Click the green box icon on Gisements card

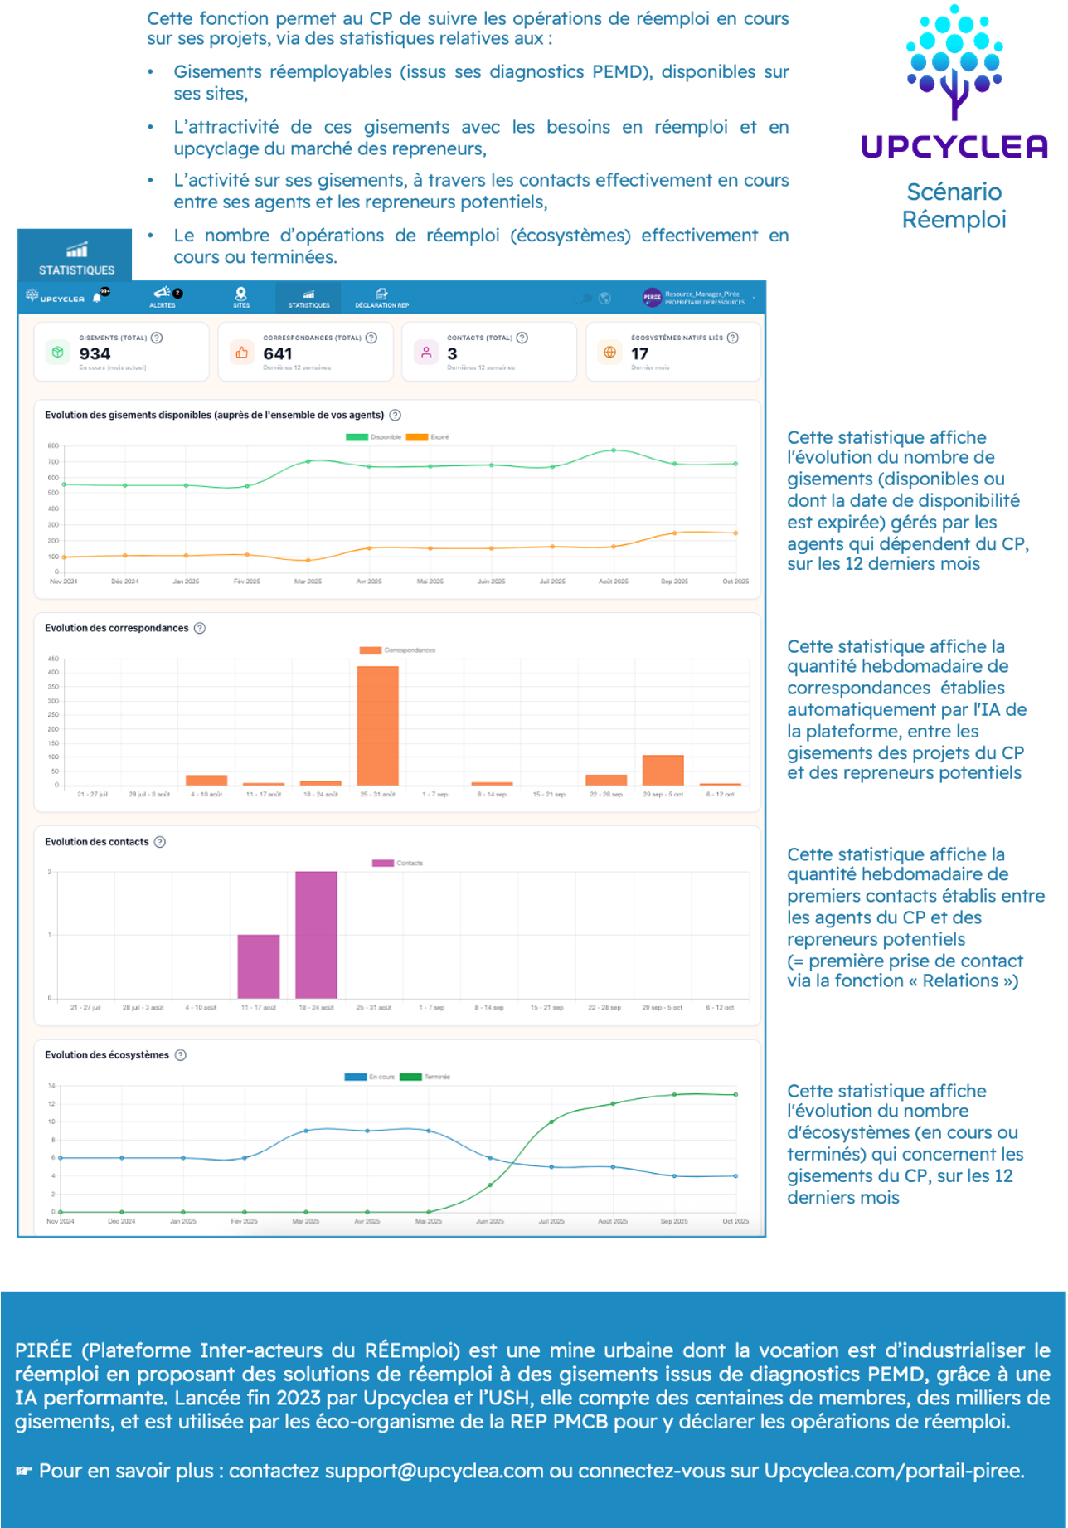click(x=58, y=353)
